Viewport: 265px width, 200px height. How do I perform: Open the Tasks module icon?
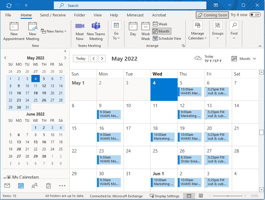pyautogui.click(x=48, y=185)
